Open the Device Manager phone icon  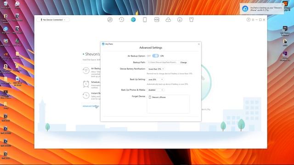tap(145, 20)
